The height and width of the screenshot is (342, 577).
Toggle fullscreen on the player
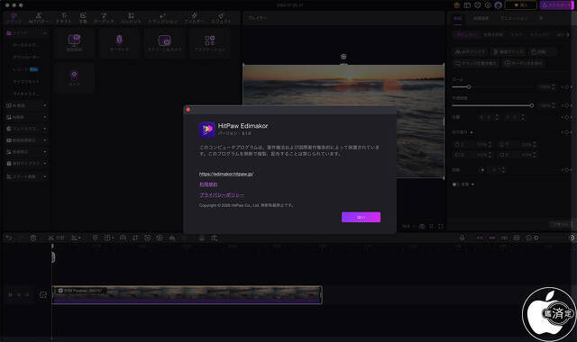coord(441,226)
